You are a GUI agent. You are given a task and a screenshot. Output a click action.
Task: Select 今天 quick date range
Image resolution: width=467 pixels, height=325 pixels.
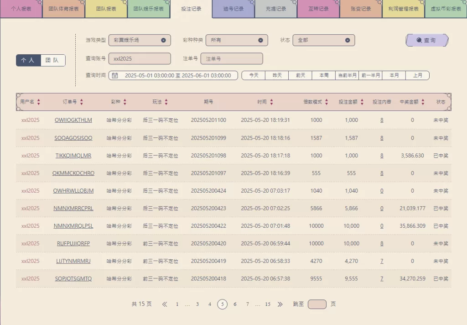[254, 75]
